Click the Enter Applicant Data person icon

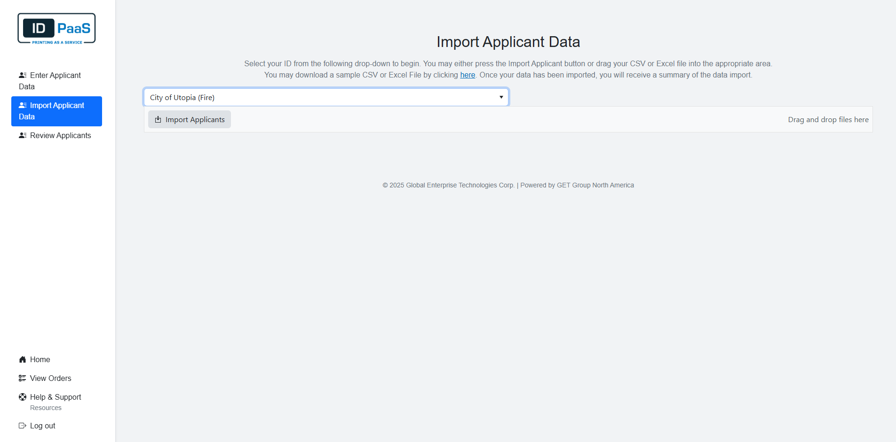23,75
